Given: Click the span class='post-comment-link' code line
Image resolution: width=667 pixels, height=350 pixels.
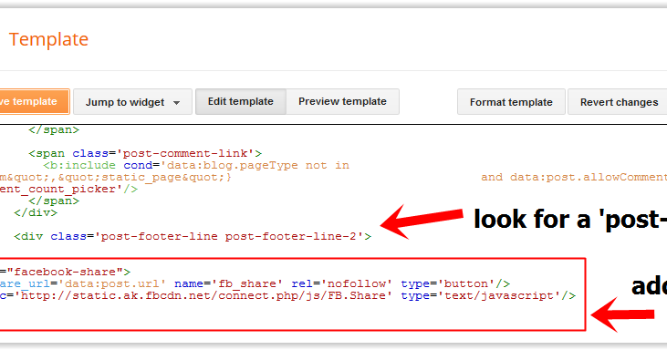Looking at the screenshot, I should [145, 153].
